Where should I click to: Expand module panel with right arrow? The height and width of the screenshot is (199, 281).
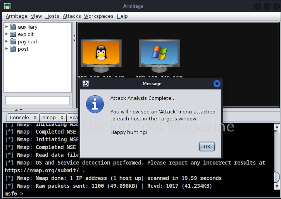click(x=74, y=40)
